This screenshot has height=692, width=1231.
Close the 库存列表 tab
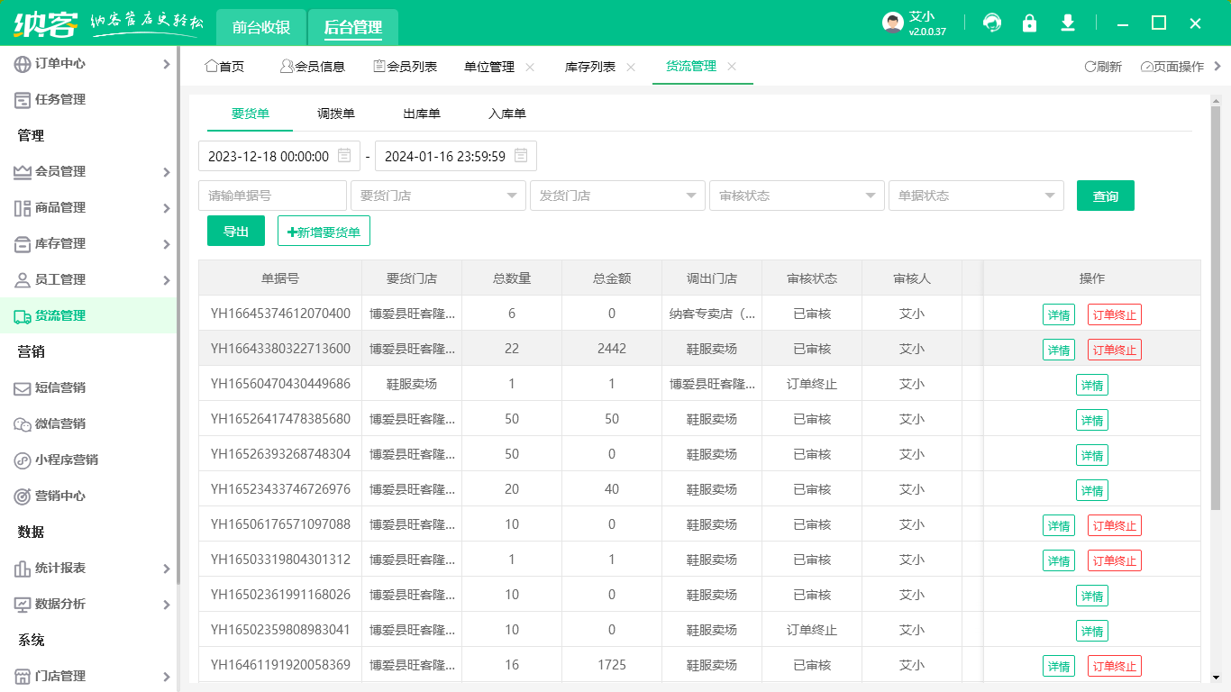coord(631,67)
